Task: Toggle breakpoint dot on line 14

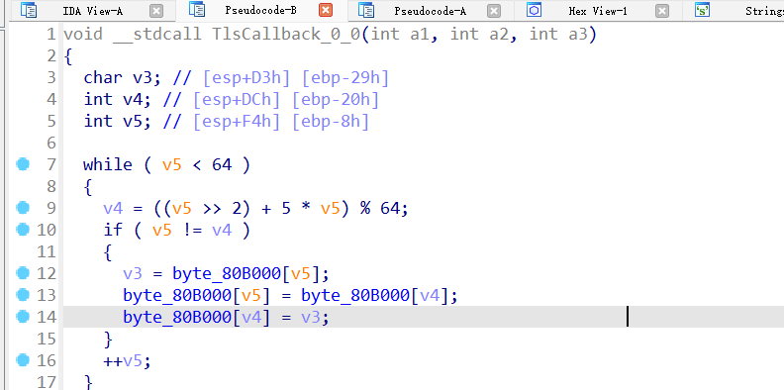Action: click(23, 317)
